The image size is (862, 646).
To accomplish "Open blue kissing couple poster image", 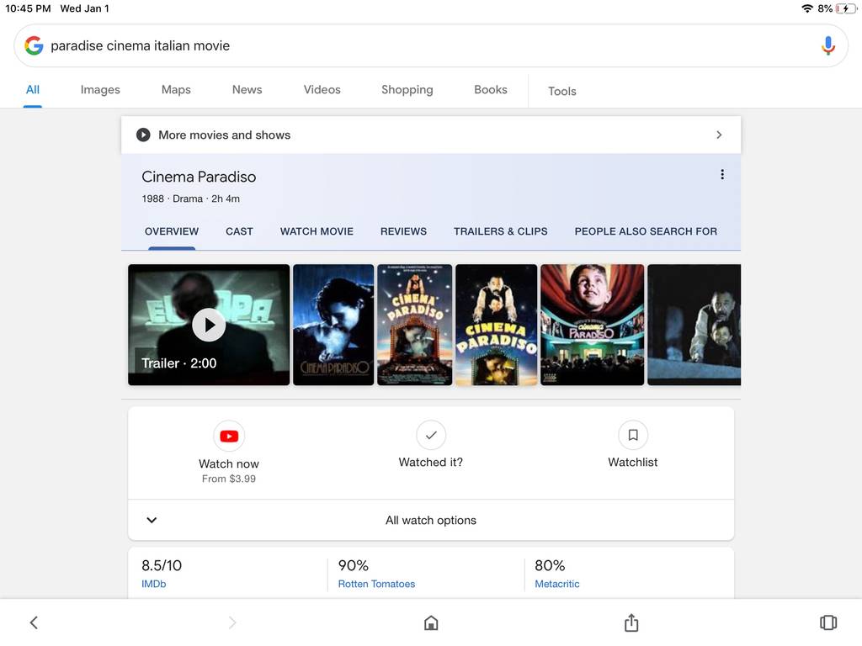I will (333, 325).
